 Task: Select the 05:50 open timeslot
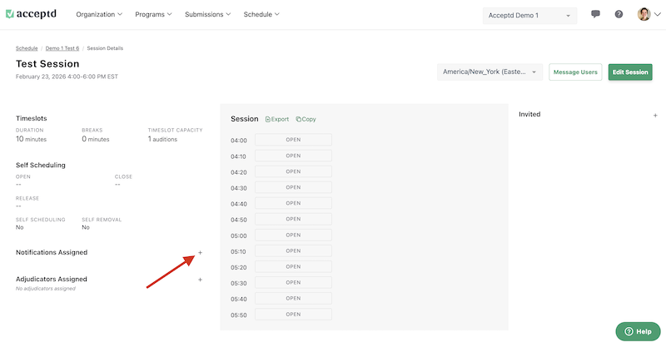pyautogui.click(x=293, y=315)
